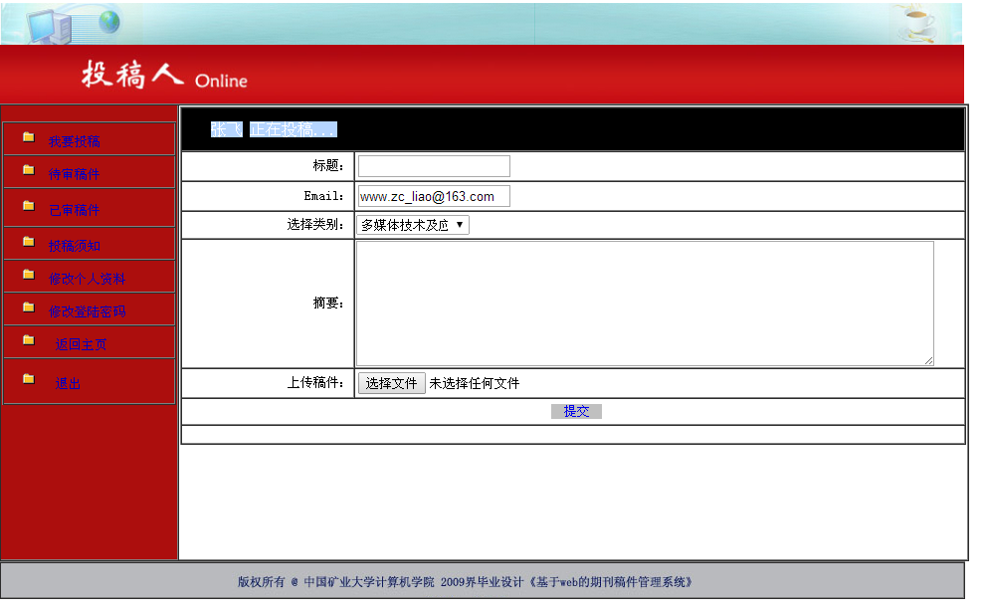The width and height of the screenshot is (986, 611).
Task: Click the folder icon beside 返回主页
Action: click(x=29, y=340)
